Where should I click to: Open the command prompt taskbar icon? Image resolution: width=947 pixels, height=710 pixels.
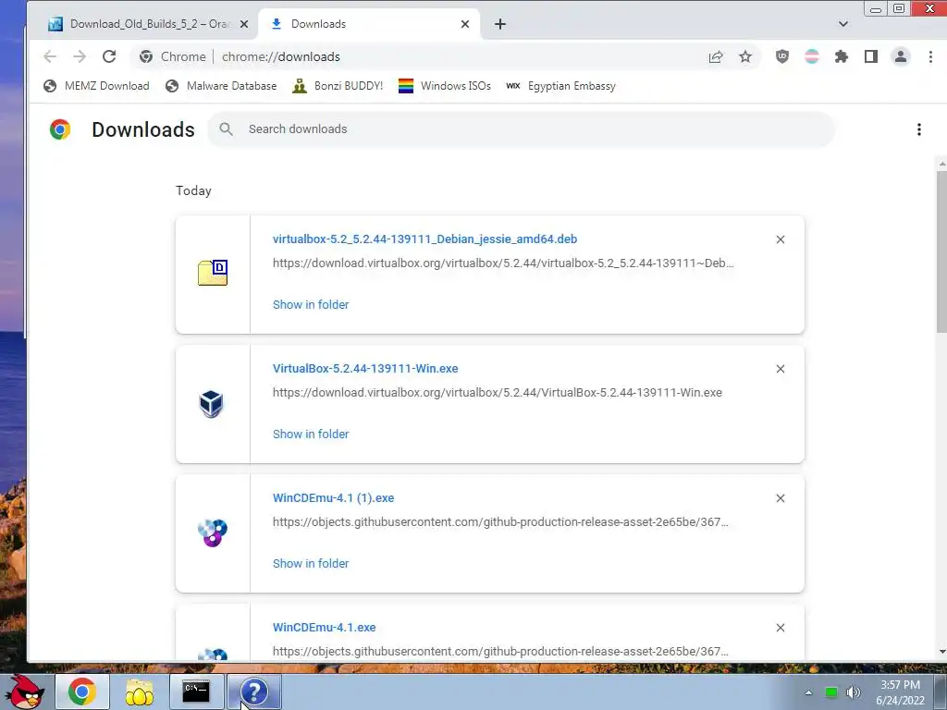pyautogui.click(x=196, y=692)
